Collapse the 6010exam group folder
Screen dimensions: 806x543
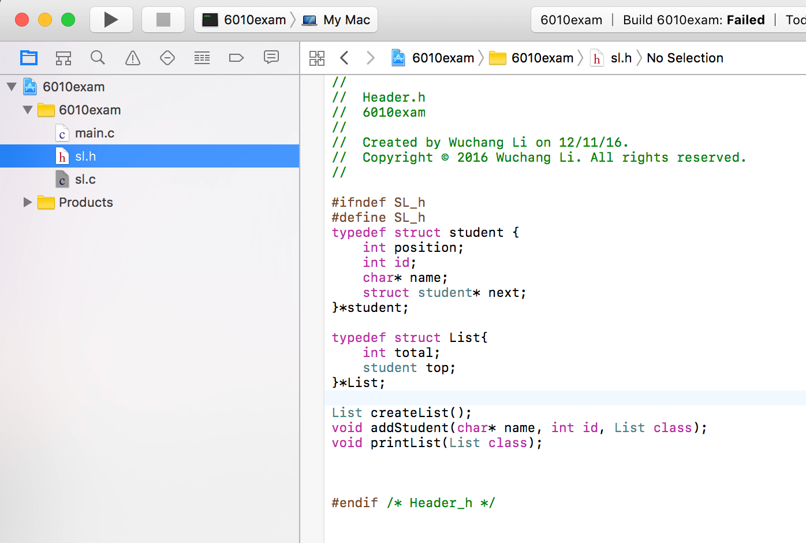click(x=27, y=110)
